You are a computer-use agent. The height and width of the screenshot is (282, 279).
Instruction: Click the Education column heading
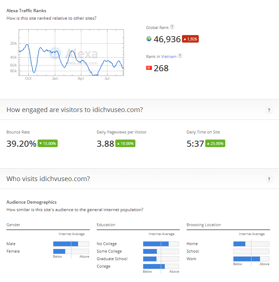click(x=106, y=225)
